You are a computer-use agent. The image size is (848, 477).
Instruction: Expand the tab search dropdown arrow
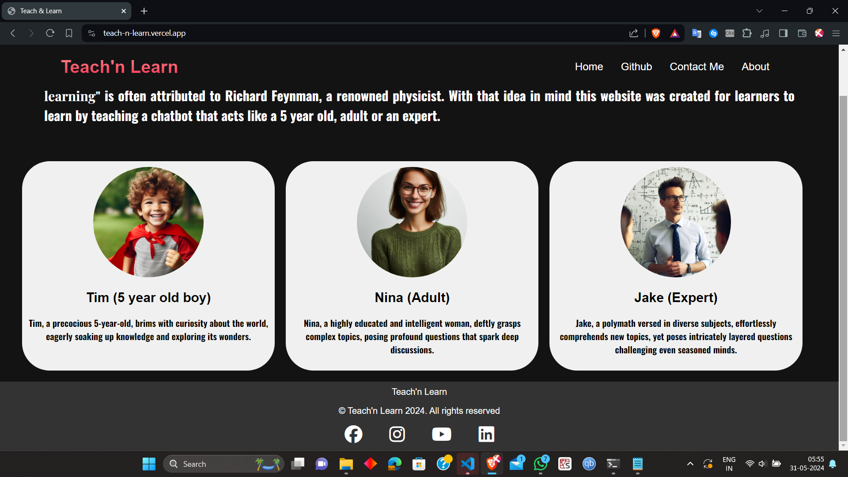(x=759, y=11)
